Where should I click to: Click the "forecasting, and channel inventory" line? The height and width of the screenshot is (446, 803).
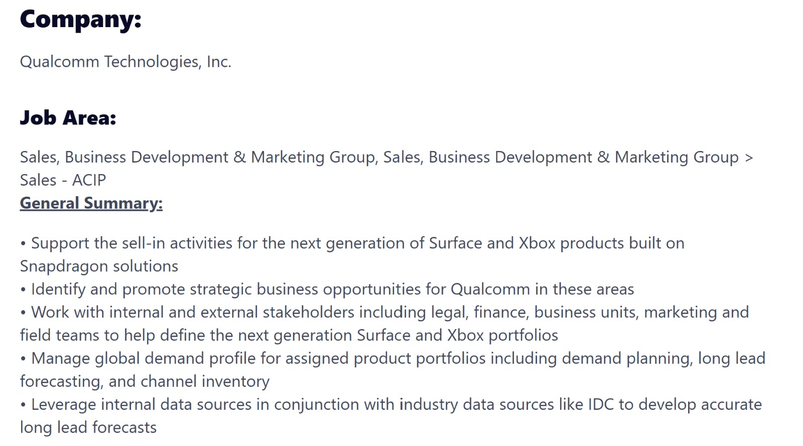click(145, 382)
